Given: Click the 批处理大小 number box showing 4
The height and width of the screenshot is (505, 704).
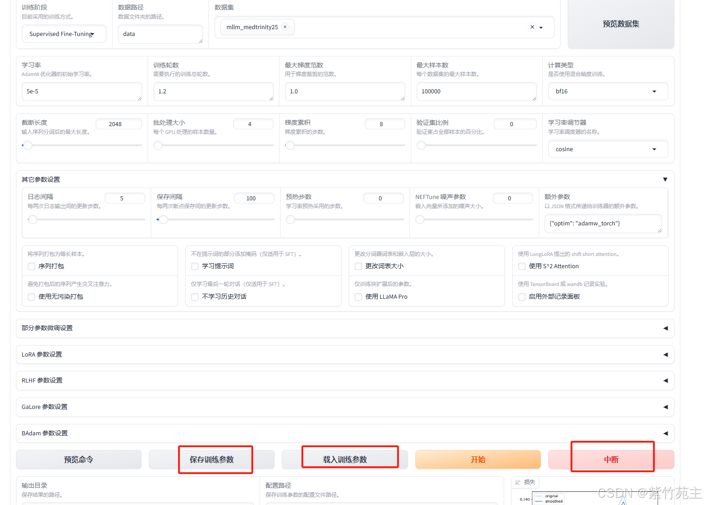Looking at the screenshot, I should 253,124.
